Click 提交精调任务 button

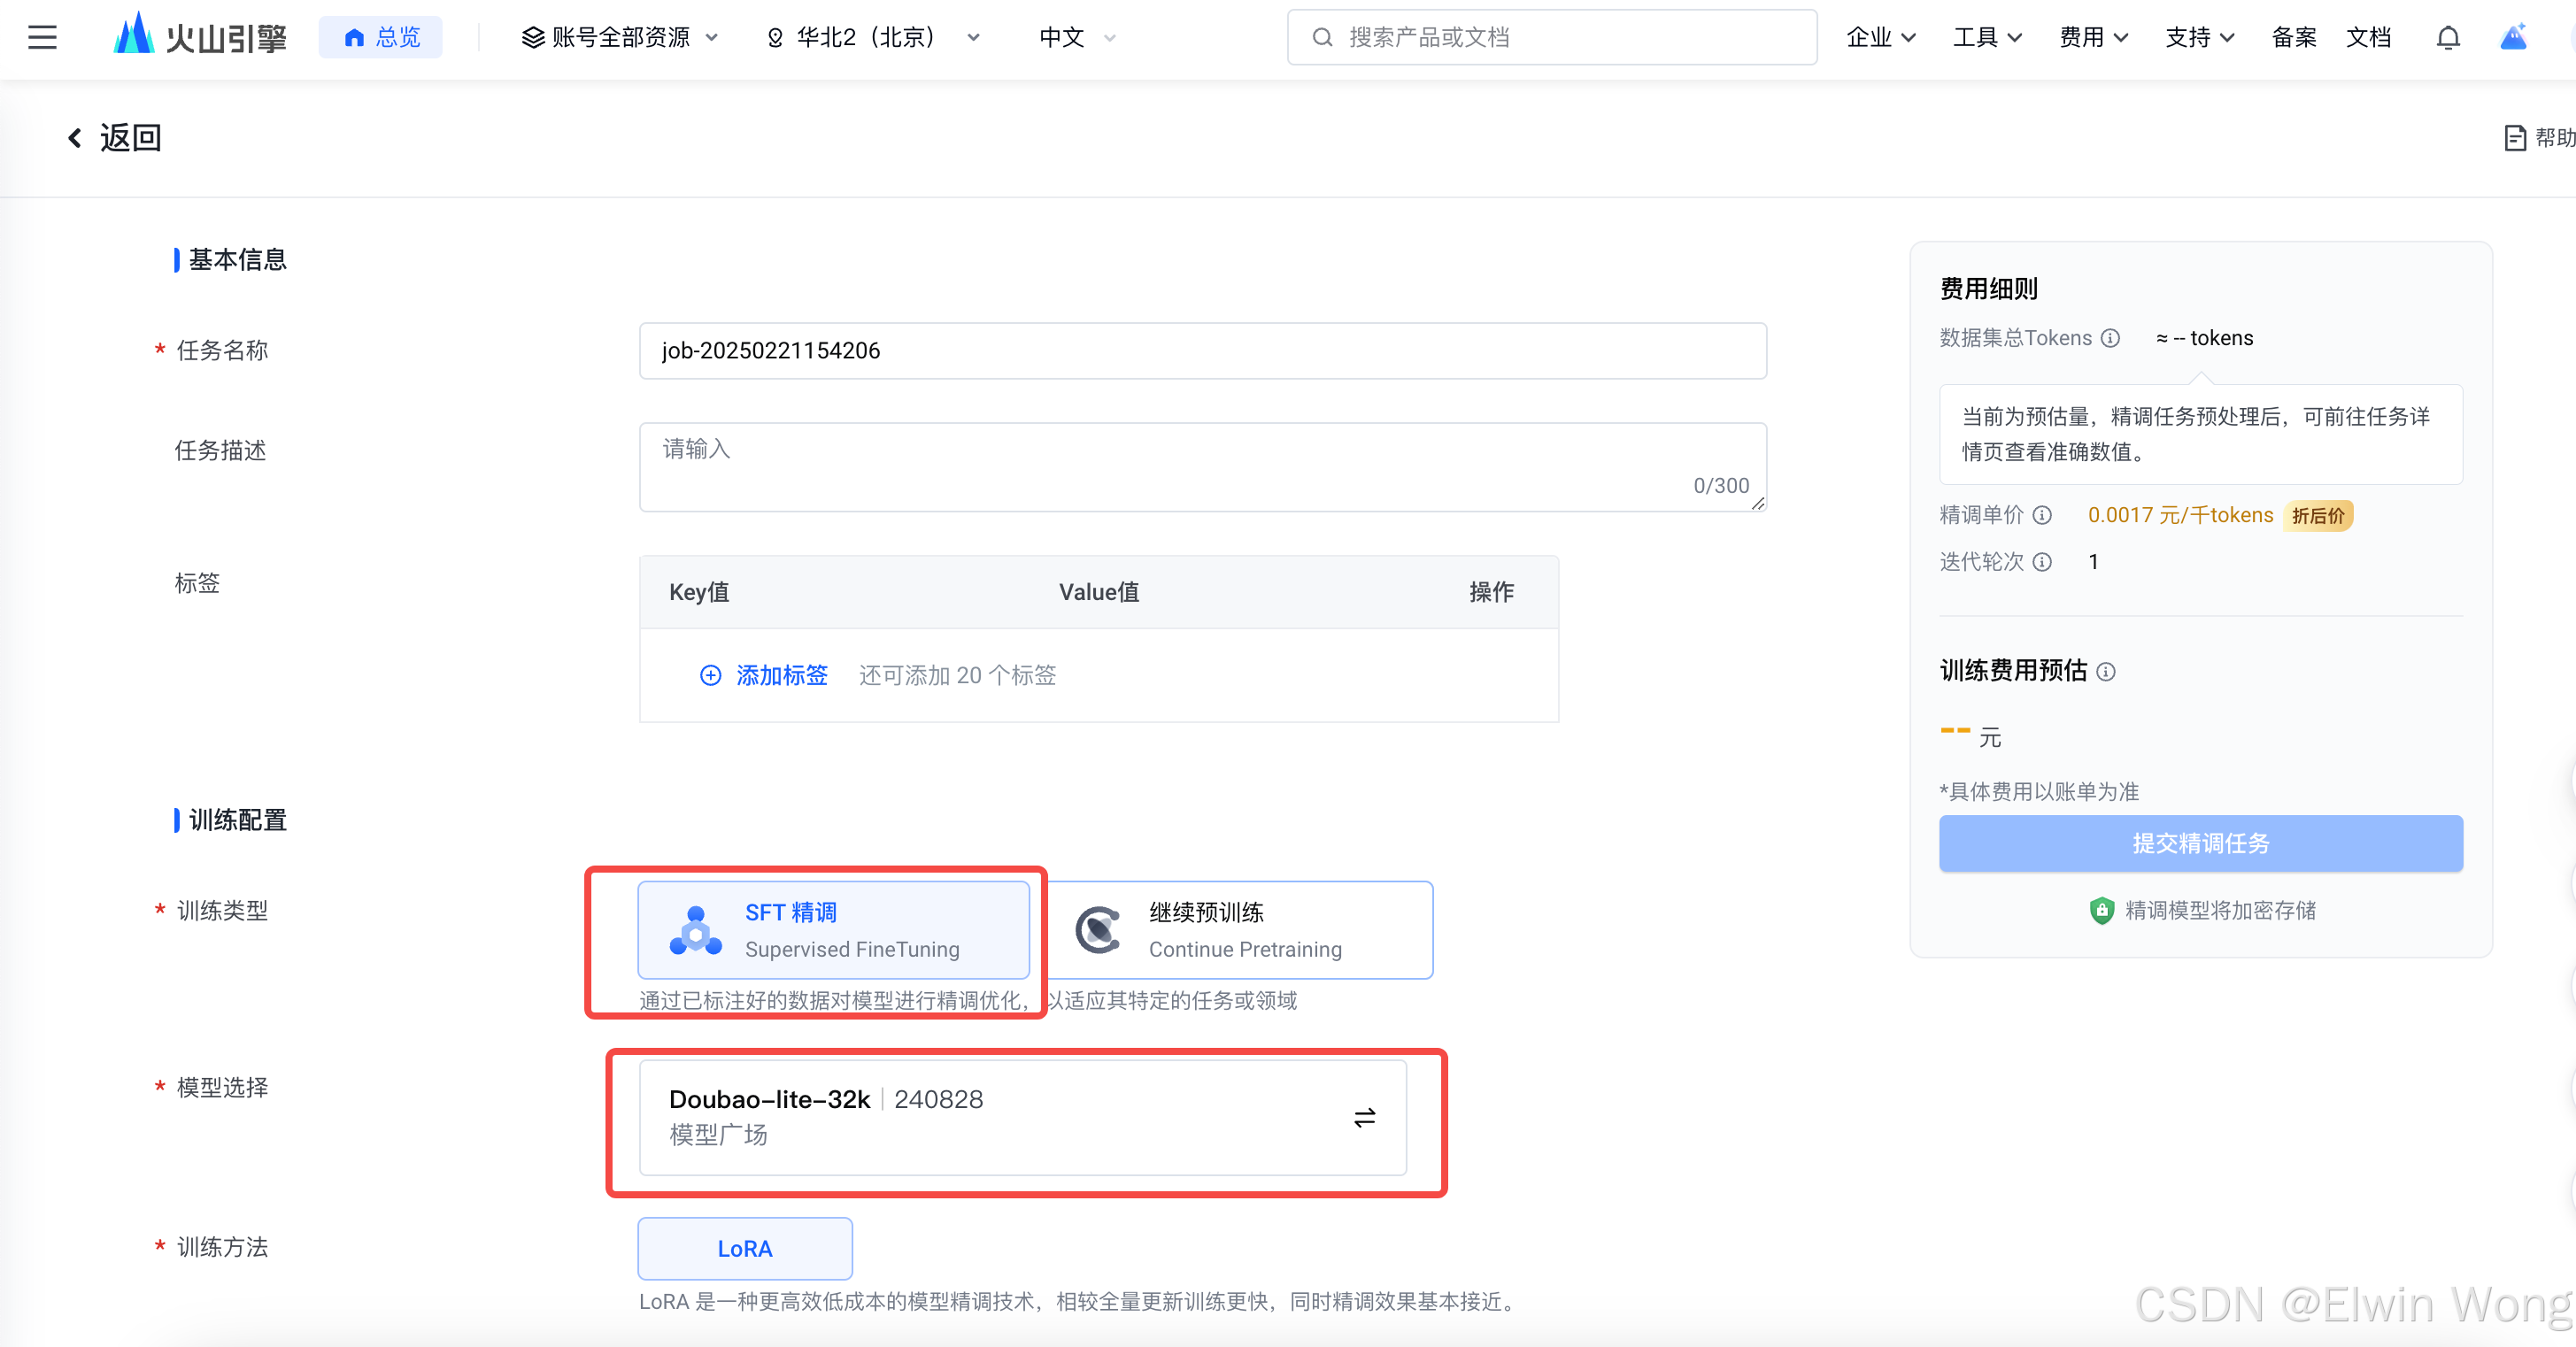point(2200,843)
